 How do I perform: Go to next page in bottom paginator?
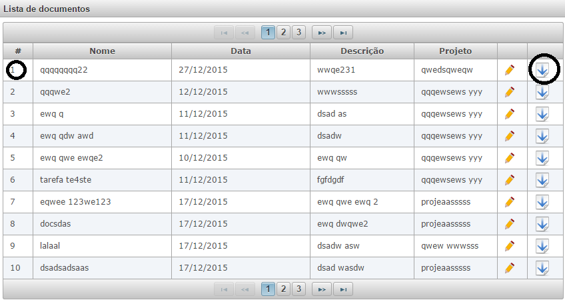tap(322, 289)
